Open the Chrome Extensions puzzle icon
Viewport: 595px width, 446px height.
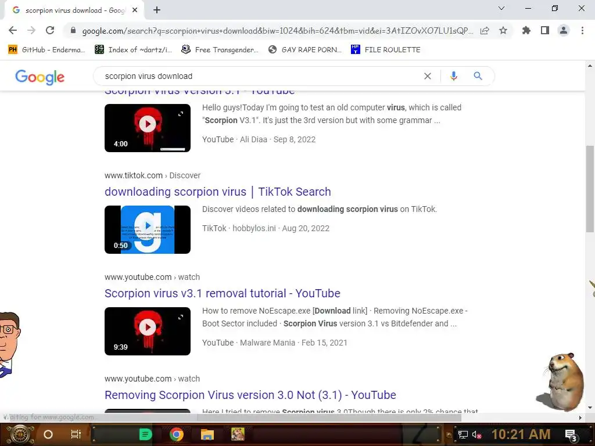tap(526, 30)
